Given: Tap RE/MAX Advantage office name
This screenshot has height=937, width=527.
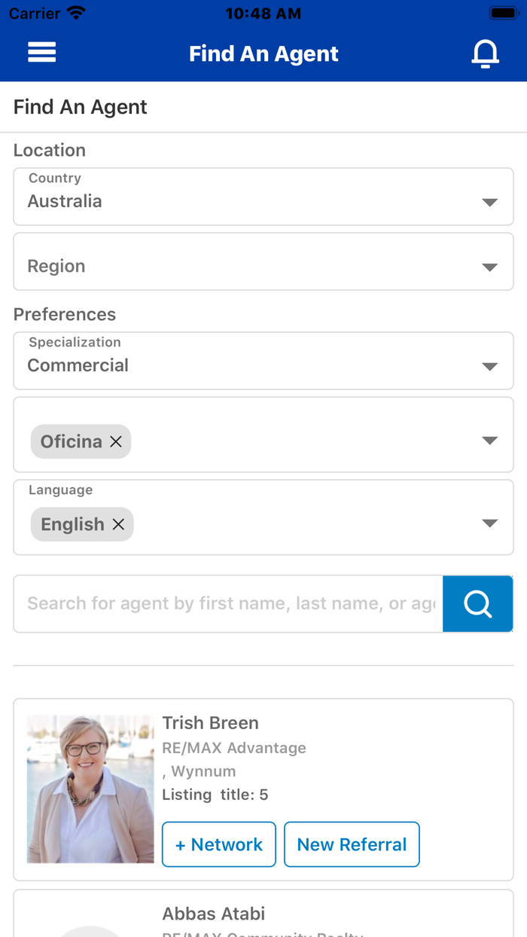Looking at the screenshot, I should [233, 747].
